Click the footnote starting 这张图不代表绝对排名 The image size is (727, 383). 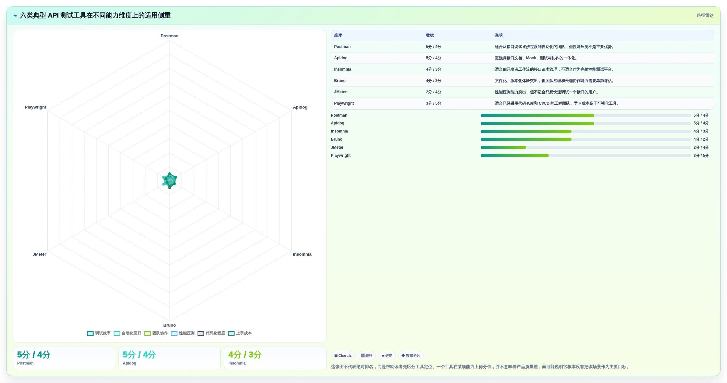click(x=481, y=367)
